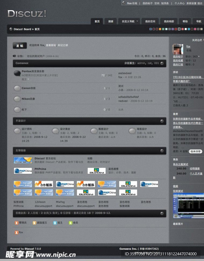Open 系统设置 in the top bar
Viewport: 204px width, 261px height.
tap(191, 3)
